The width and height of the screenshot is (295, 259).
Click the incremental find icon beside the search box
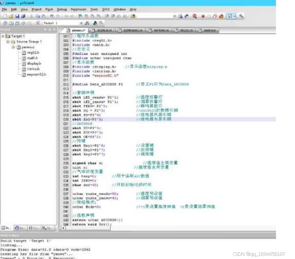pyautogui.click(x=186, y=16)
